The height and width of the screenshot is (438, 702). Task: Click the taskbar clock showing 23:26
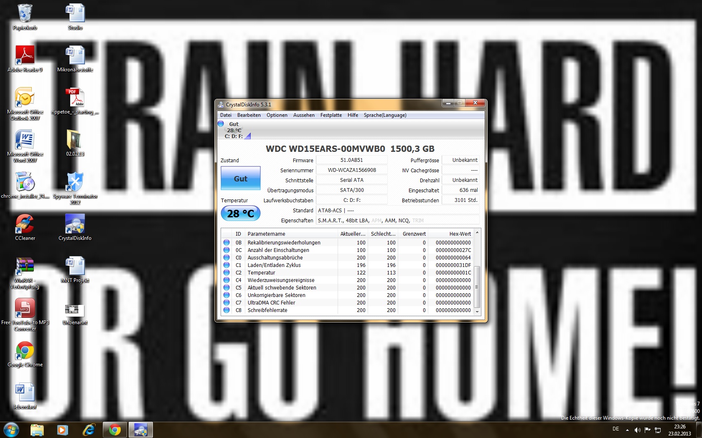pyautogui.click(x=679, y=430)
